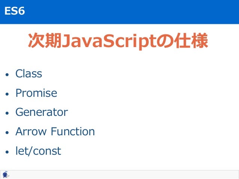Click the bullet dot before Generator
Viewport: 239px width, 179px height.
(x=7, y=113)
